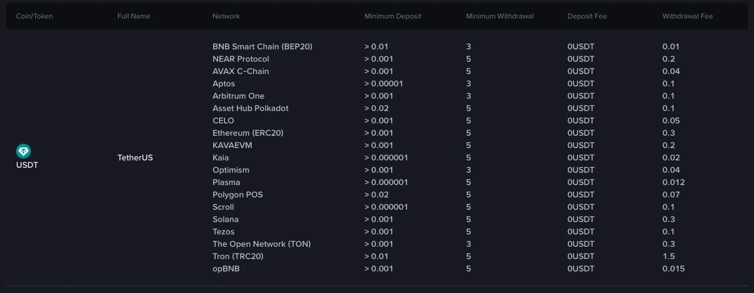Screen dimensions: 754x293
Task: Select the Aptos network row
Action: [224, 84]
